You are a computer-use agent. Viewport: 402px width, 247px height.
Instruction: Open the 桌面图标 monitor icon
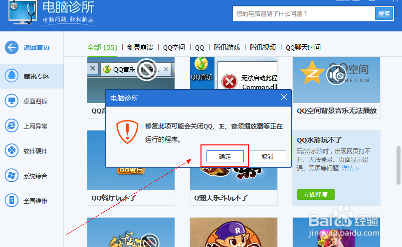[x=11, y=101]
